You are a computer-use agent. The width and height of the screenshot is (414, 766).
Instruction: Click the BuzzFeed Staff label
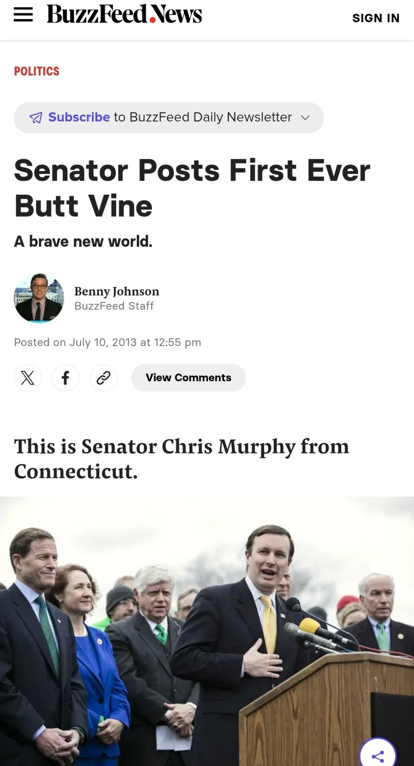click(x=114, y=306)
